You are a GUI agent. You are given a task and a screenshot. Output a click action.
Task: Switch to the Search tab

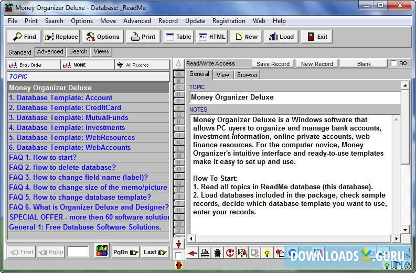click(78, 51)
